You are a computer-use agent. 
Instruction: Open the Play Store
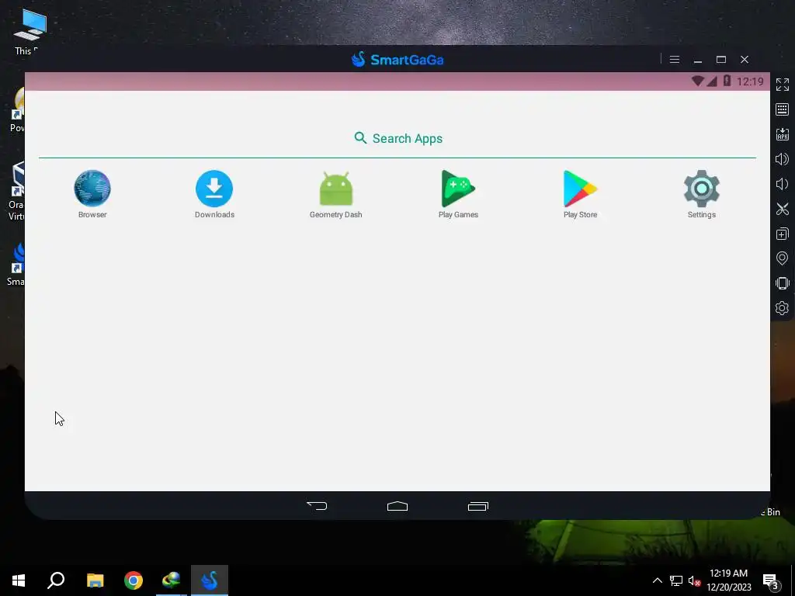(580, 194)
